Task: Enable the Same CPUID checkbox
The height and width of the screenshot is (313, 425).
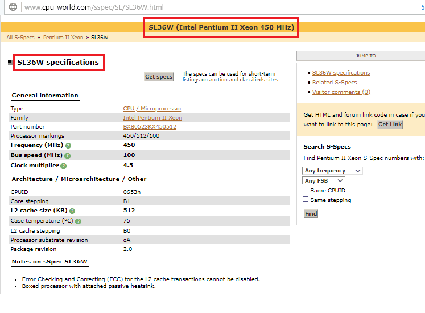Action: (306, 190)
